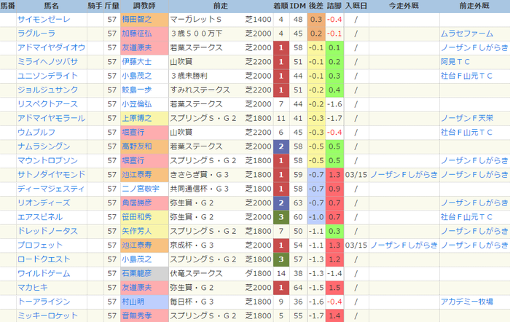Open trainer 矢作芳人 page
This screenshot has width=510, height=322.
click(x=137, y=231)
